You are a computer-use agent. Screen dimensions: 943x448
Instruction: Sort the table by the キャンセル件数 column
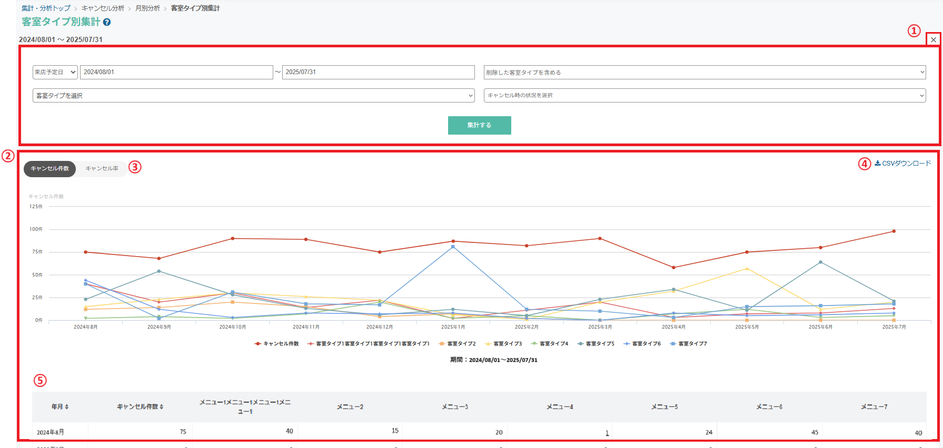coord(140,406)
